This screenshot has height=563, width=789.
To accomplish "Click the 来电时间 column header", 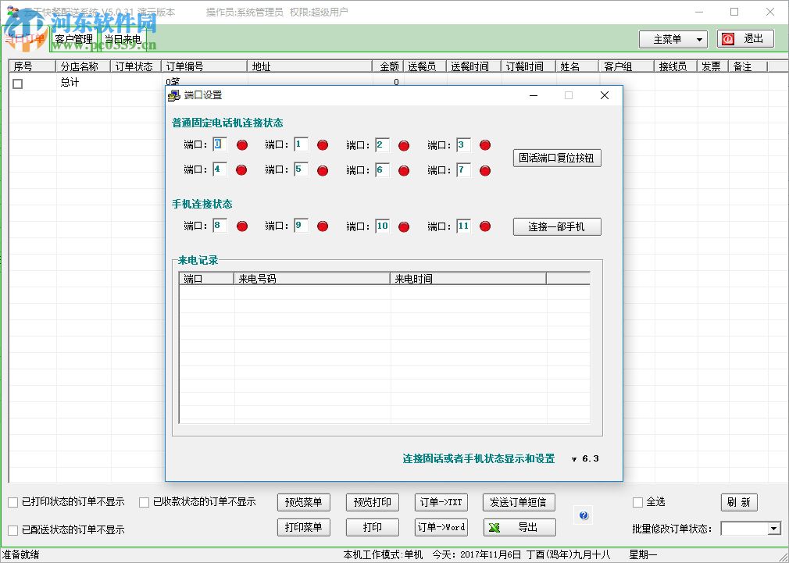I will click(468, 279).
